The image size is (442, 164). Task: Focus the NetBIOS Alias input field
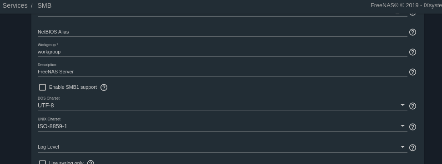[222, 32]
